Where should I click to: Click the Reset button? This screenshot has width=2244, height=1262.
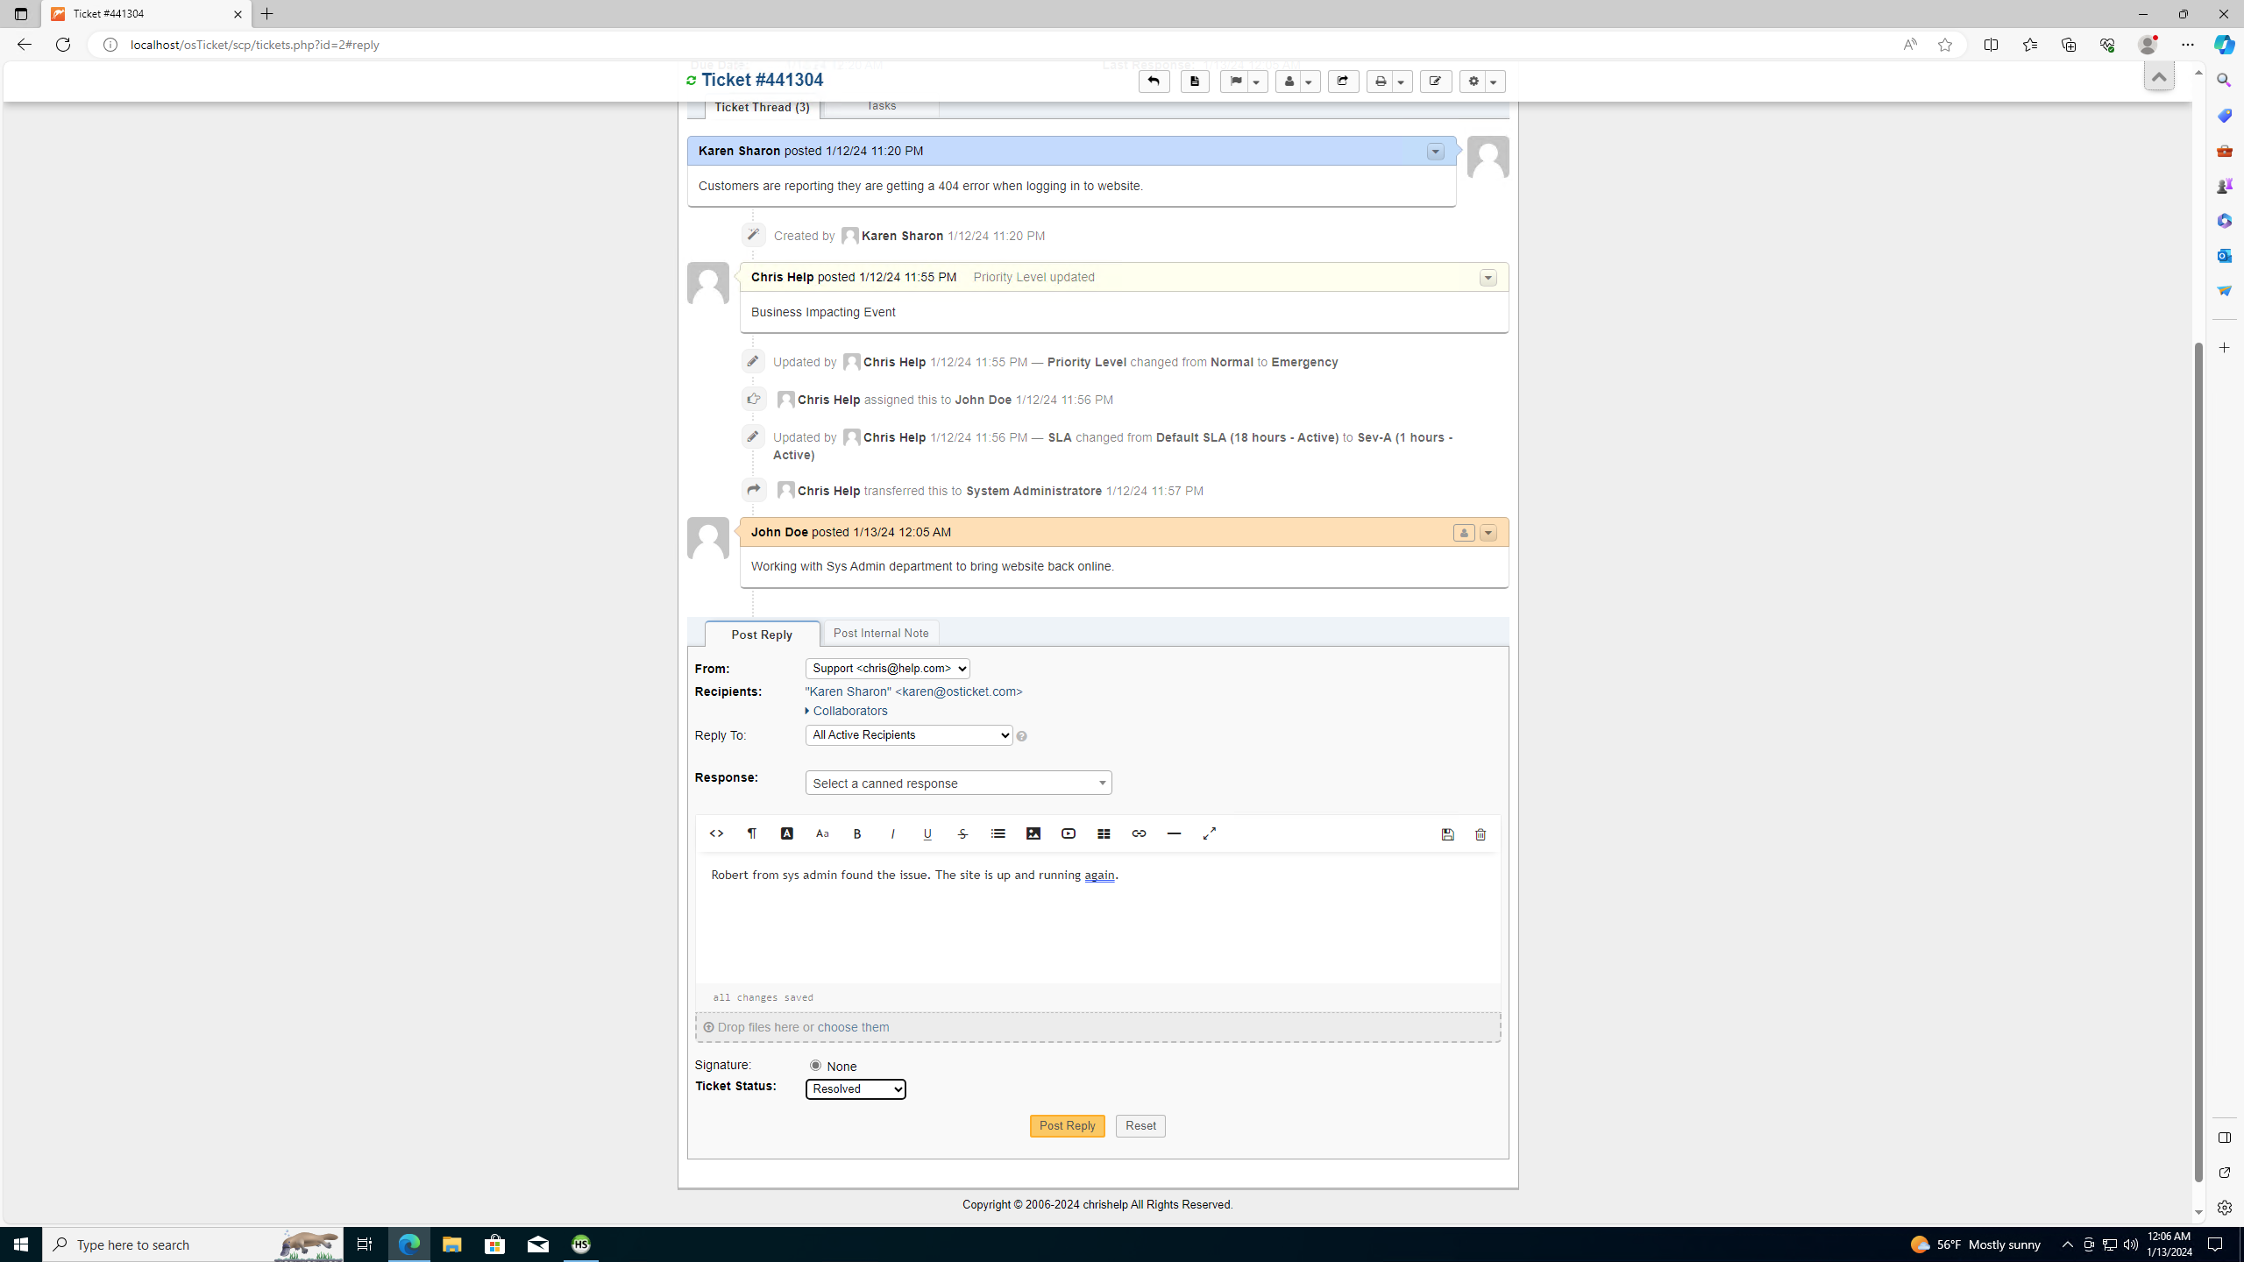[1140, 1125]
